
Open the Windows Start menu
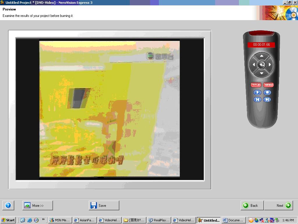8,220
